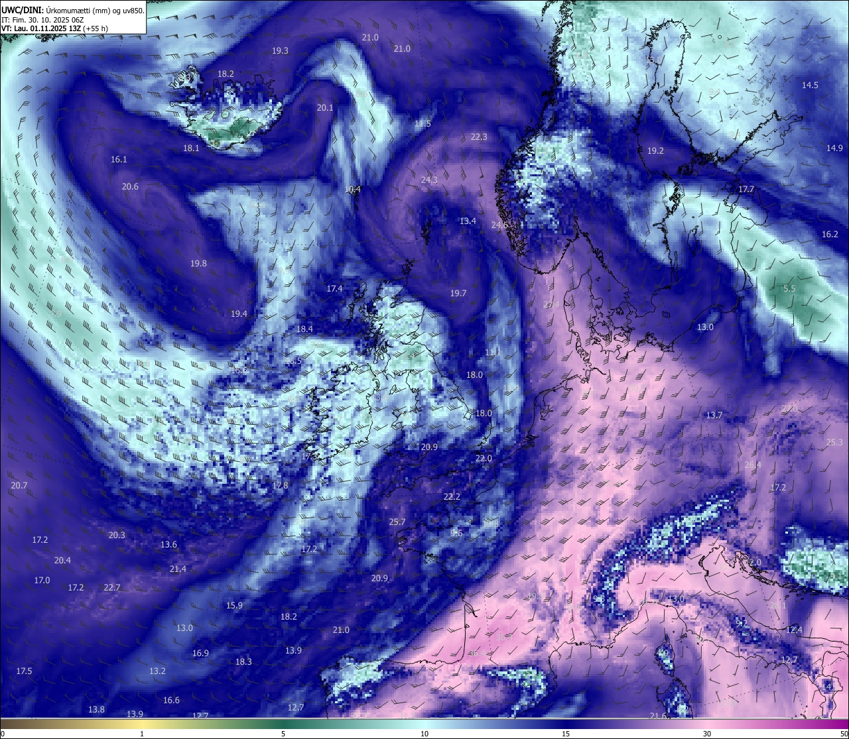The width and height of the screenshot is (849, 739).
Task: Click the 22.3 value near Norway
Action: click(x=479, y=137)
